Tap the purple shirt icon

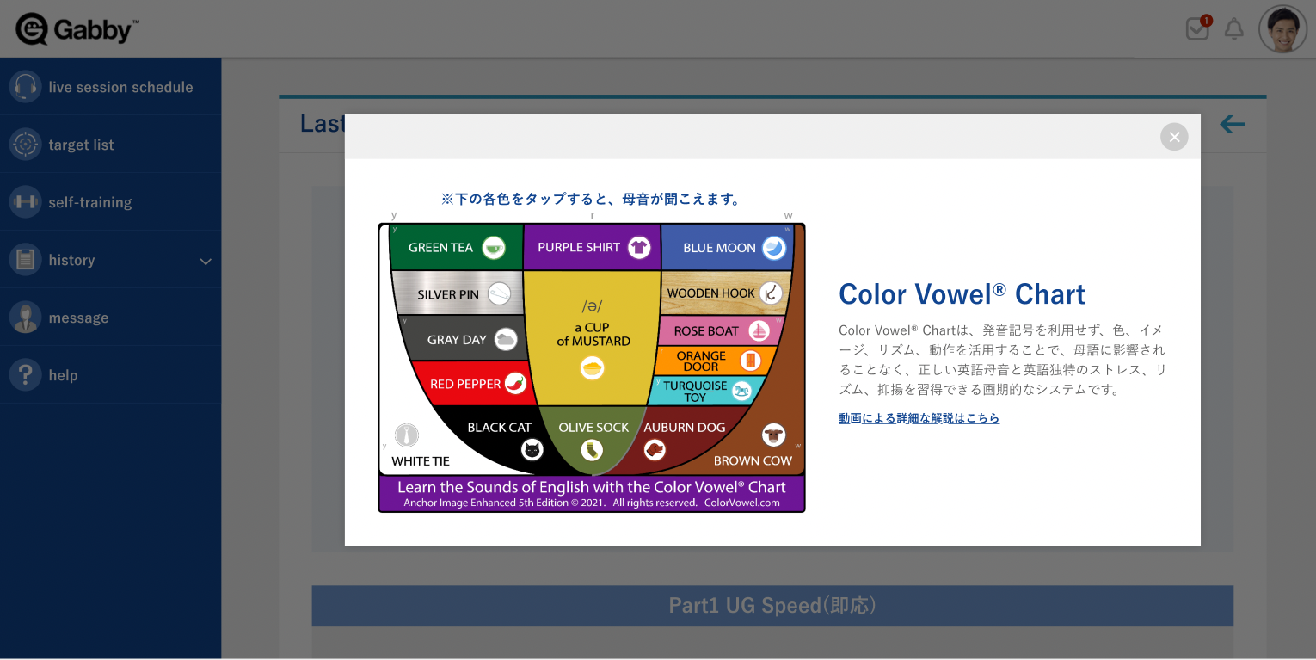point(638,248)
